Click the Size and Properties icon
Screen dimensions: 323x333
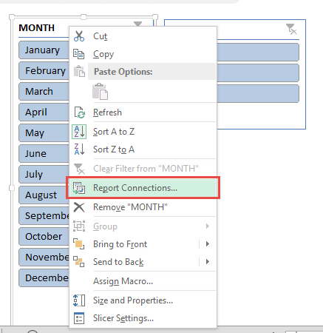point(79,300)
